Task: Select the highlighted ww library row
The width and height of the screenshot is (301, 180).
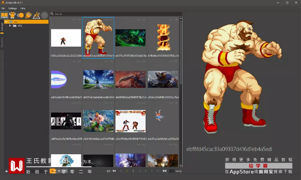Action: (26, 22)
